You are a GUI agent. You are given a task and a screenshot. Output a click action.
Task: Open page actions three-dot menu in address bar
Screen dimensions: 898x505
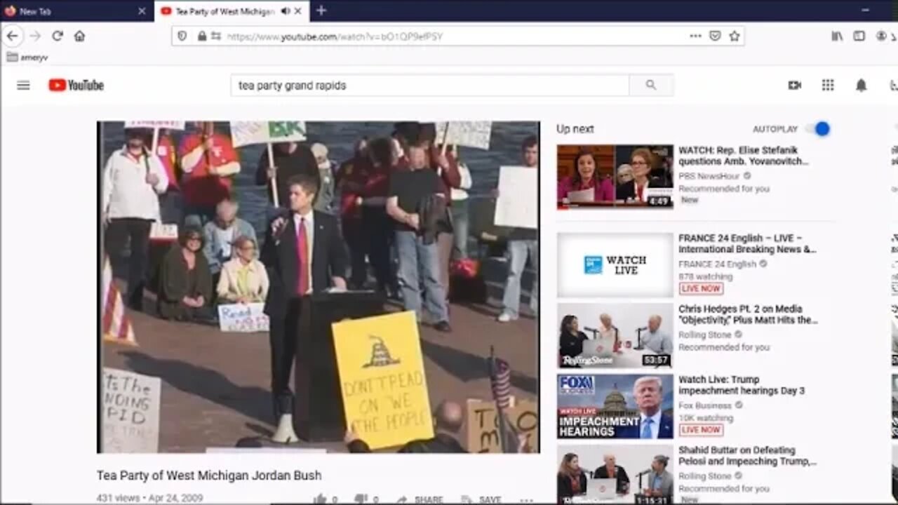tap(695, 36)
